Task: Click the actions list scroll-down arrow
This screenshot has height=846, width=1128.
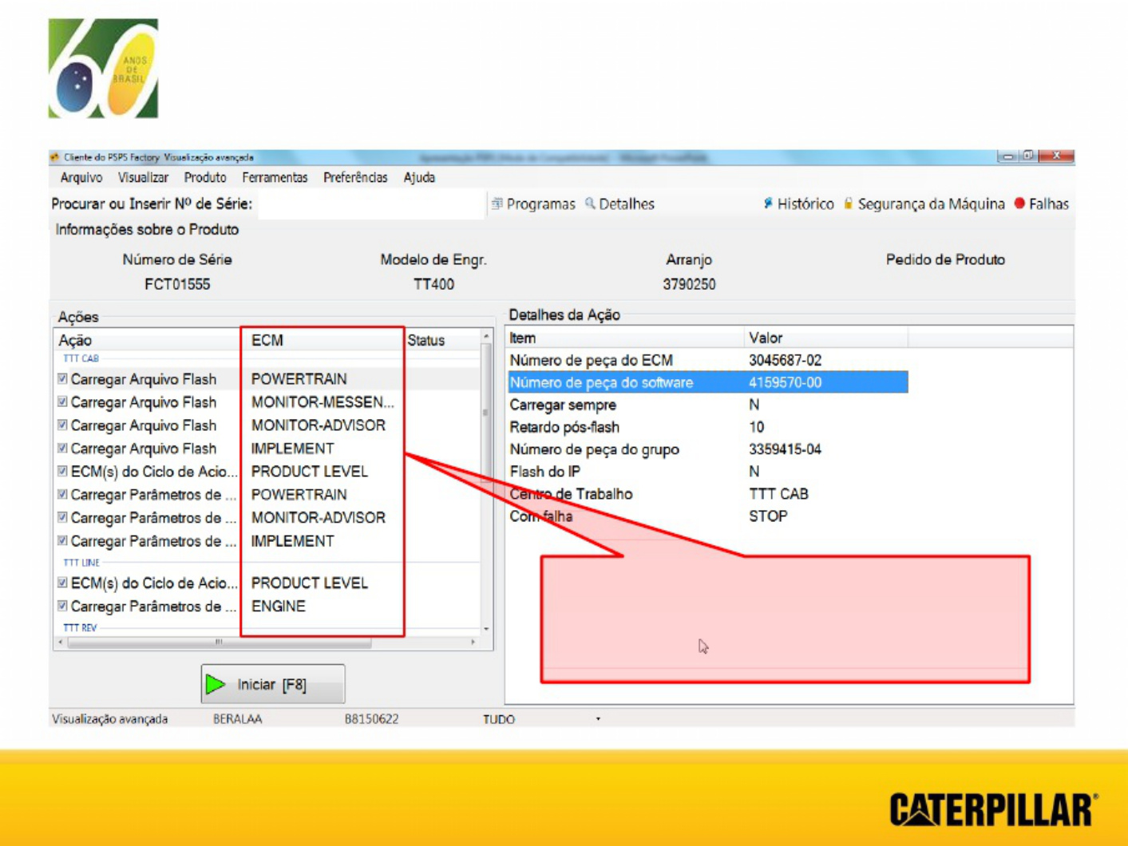Action: click(x=486, y=629)
